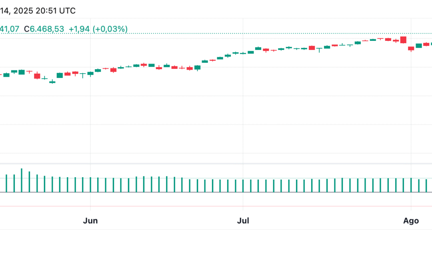Click the green candle with long lower wick in mid-July
Image resolution: width=432 pixels, height=270 pixels.
[x=319, y=49]
